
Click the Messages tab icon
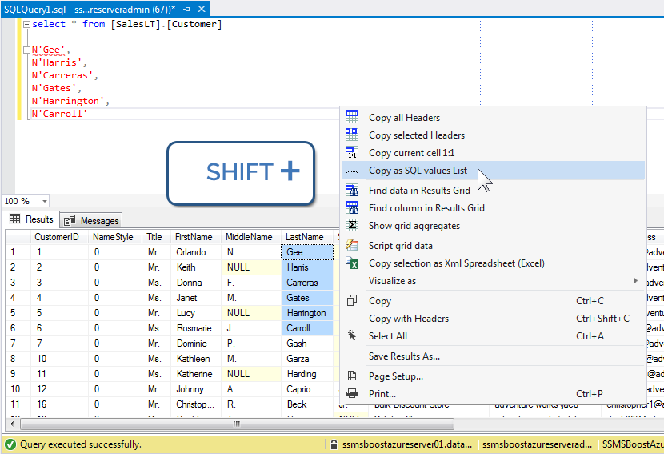pos(70,220)
